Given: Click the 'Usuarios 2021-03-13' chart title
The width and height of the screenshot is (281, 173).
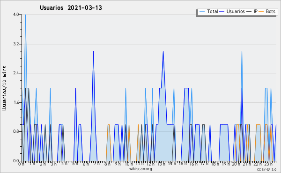Looking at the screenshot, I should tap(71, 8).
